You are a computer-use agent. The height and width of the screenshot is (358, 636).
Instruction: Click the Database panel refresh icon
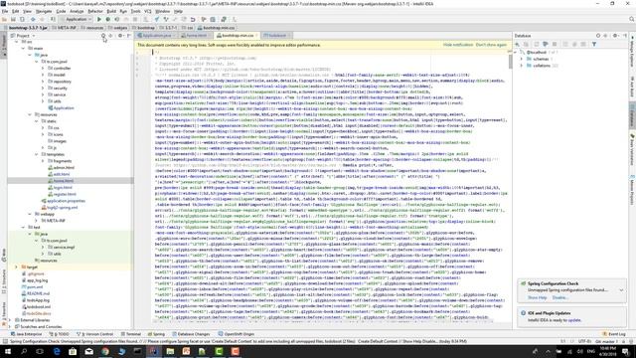pyautogui.click(x=537, y=44)
